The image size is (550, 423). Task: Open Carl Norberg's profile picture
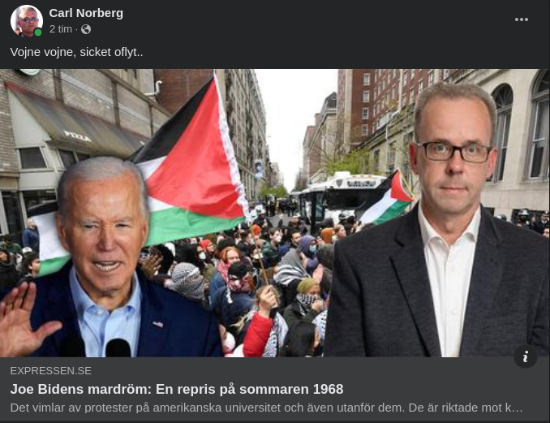pos(27,21)
